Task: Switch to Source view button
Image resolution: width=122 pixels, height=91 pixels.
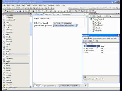Action: (x=51, y=86)
